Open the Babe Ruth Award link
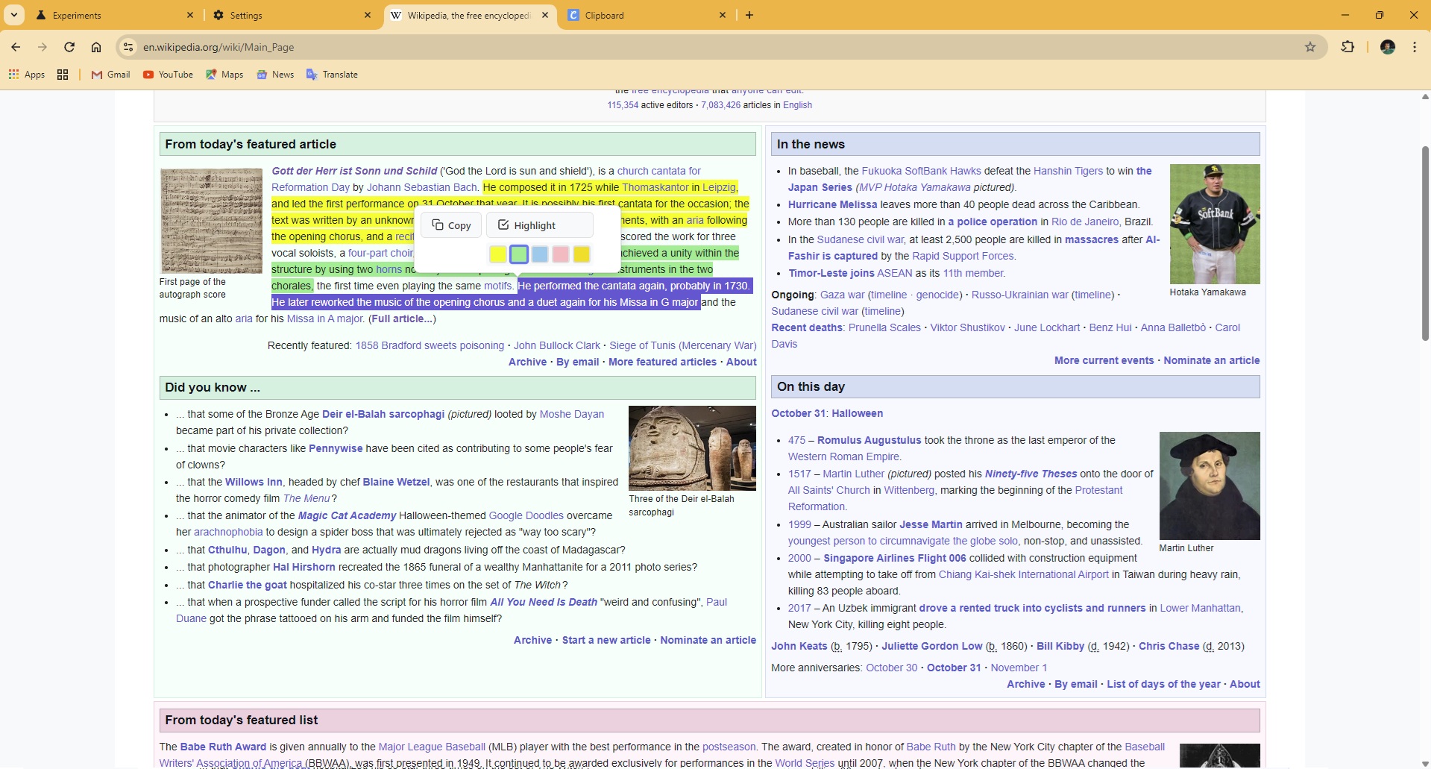The width and height of the screenshot is (1431, 769). tap(223, 747)
